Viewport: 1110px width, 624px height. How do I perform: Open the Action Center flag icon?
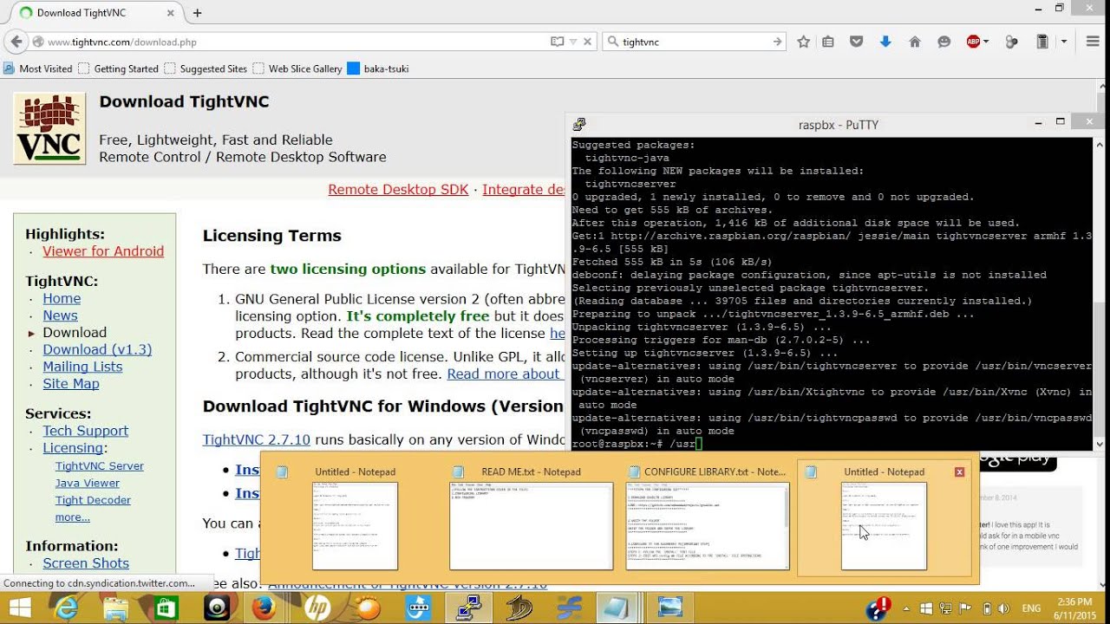click(963, 609)
